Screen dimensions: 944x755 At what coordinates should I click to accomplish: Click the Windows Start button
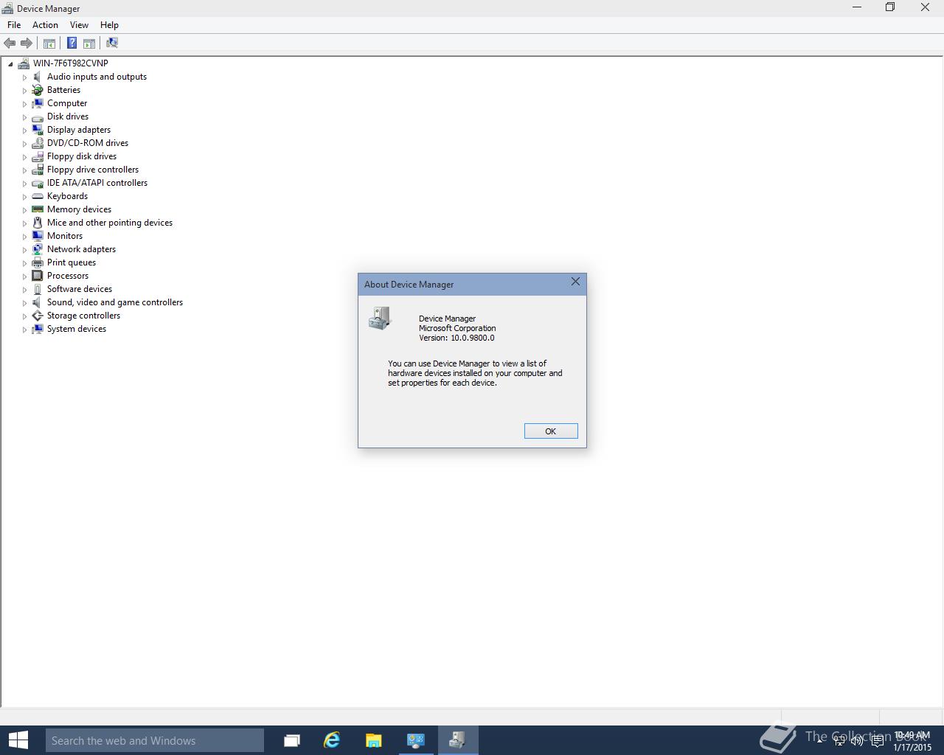[x=18, y=740]
